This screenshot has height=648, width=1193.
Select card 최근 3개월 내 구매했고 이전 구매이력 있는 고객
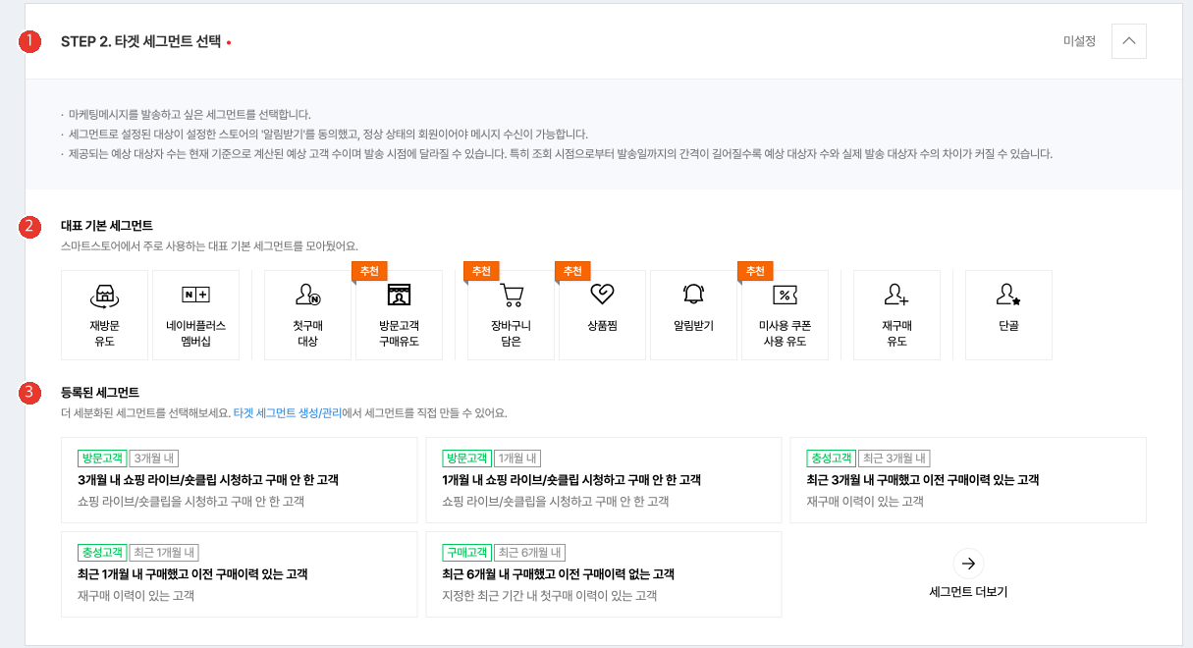[x=968, y=480]
